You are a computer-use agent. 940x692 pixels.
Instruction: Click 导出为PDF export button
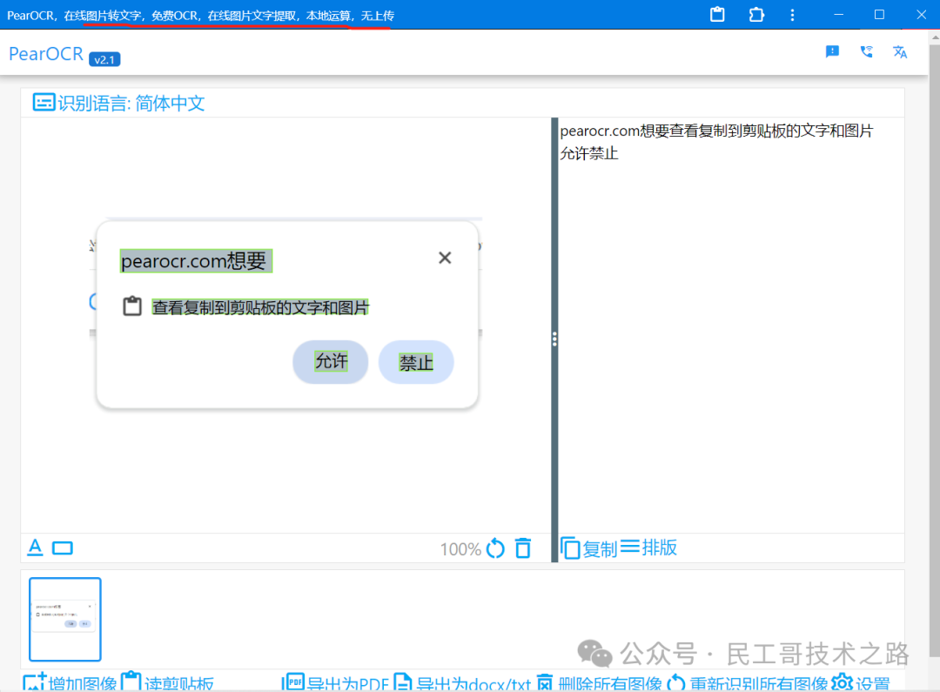[335, 682]
